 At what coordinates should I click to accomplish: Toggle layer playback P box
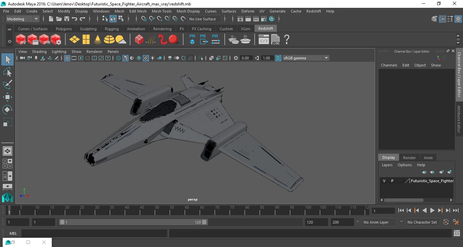pyautogui.click(x=392, y=181)
